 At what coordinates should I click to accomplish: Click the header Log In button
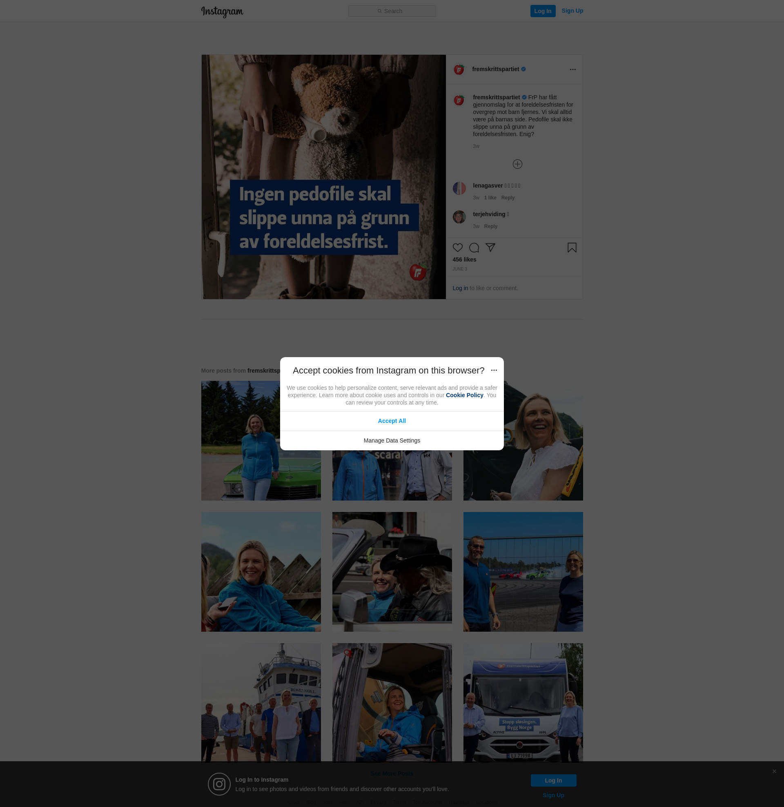click(543, 11)
